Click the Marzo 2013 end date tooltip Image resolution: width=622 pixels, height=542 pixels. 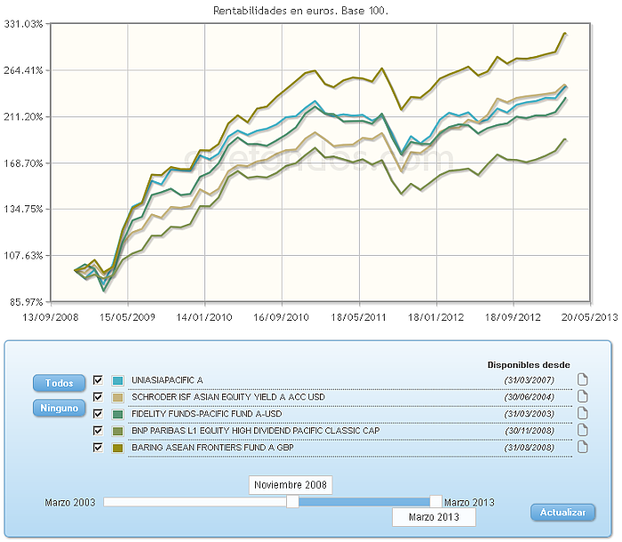434,517
